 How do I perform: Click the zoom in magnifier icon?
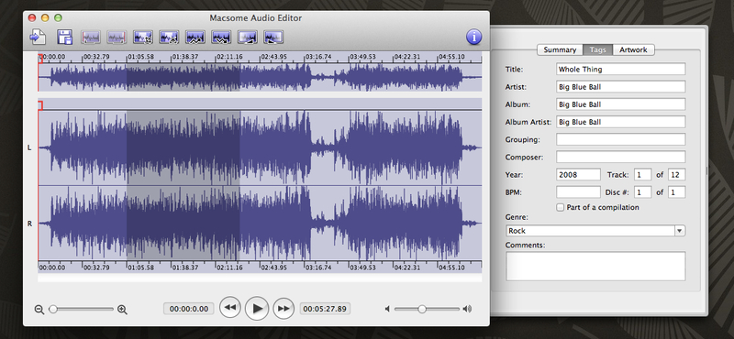pyautogui.click(x=122, y=310)
